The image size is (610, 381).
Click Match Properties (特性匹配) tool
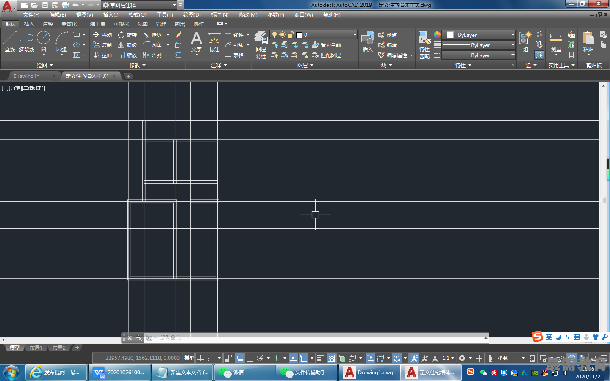point(424,44)
